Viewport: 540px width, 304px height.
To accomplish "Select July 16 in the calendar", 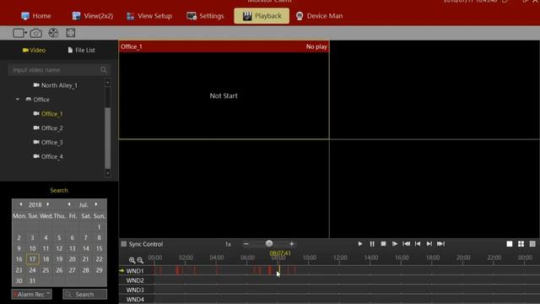I will pos(19,259).
